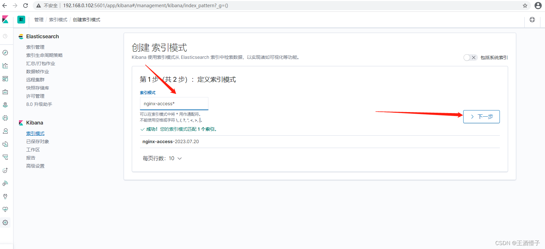The height and width of the screenshot is (249, 545).
Task: Open Dev Tools wrench icon
Action: point(5,196)
